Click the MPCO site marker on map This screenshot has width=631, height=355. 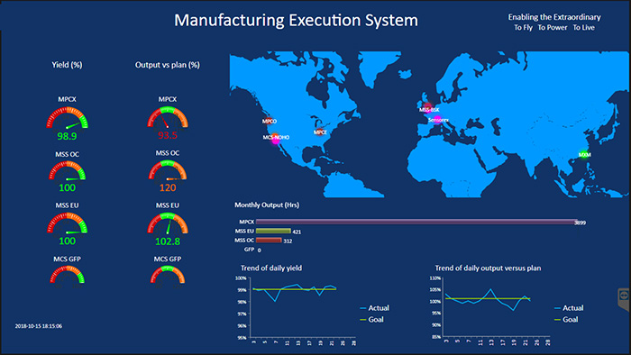click(270, 121)
